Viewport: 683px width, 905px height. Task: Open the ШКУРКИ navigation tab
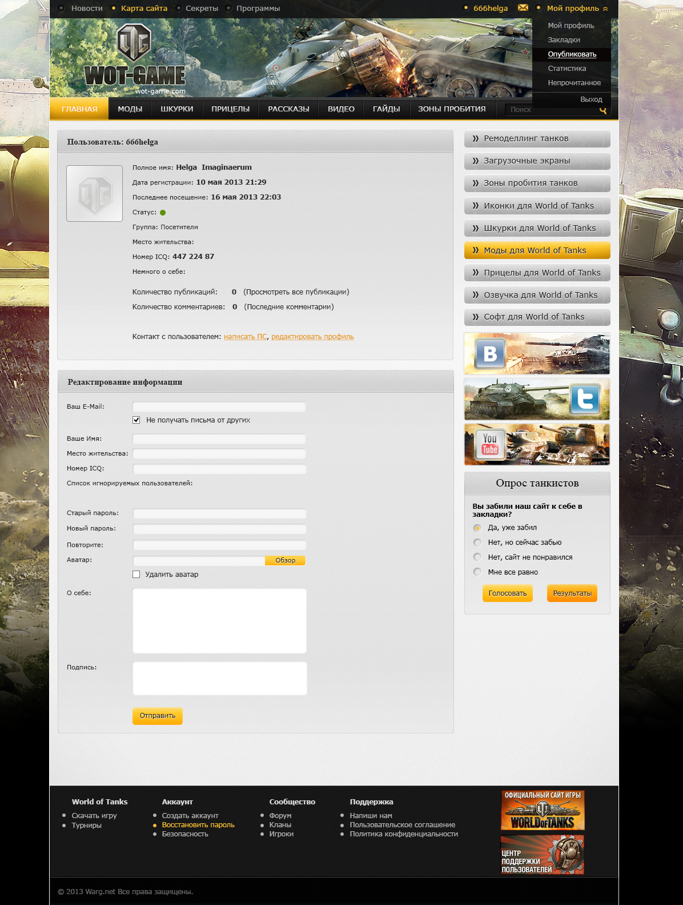177,109
